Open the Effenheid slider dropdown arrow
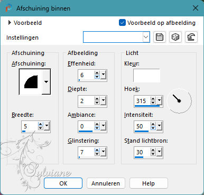Screen dimensions: 204x195 click(x=103, y=75)
